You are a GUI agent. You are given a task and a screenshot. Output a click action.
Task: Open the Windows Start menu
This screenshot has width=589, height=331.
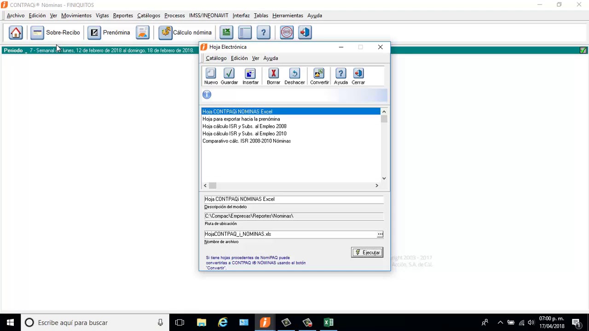tap(10, 323)
